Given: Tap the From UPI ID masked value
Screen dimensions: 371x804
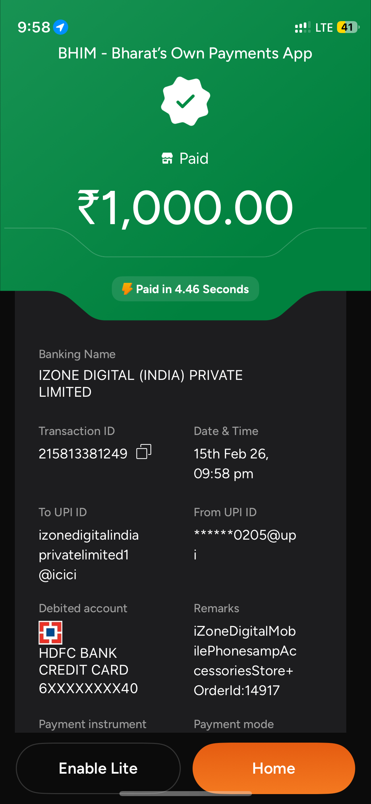Looking at the screenshot, I should tap(245, 535).
